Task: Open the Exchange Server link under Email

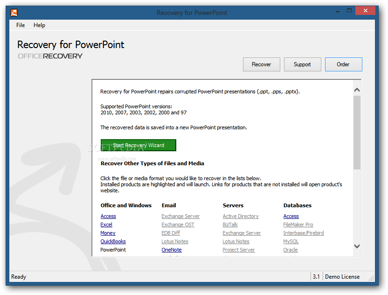Action: (180, 216)
